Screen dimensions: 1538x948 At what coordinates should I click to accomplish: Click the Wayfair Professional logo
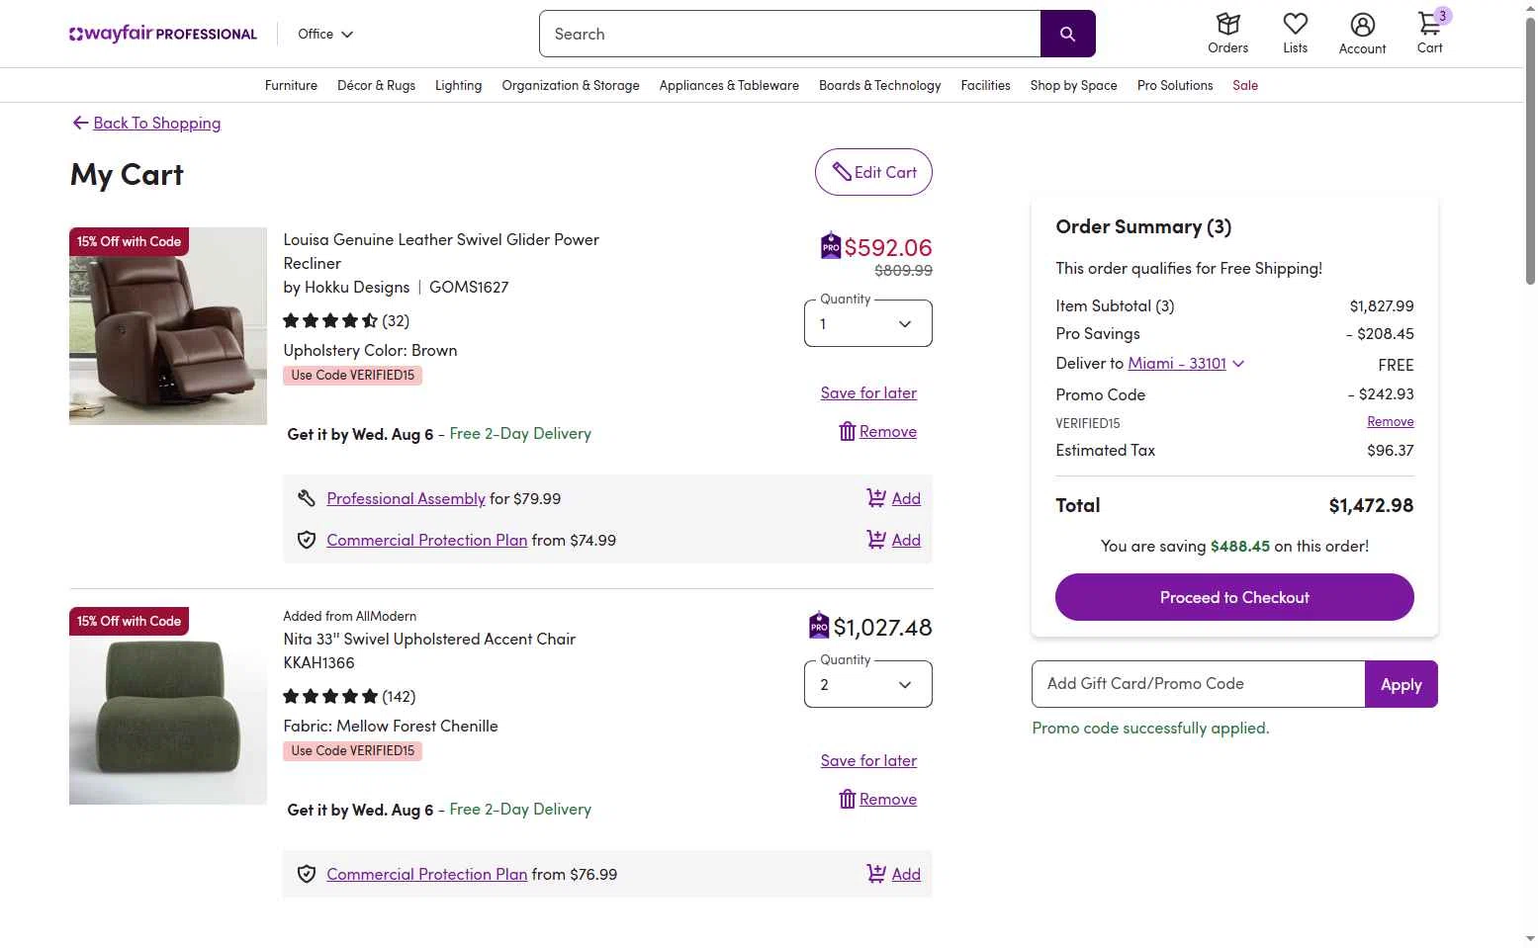coord(163,34)
